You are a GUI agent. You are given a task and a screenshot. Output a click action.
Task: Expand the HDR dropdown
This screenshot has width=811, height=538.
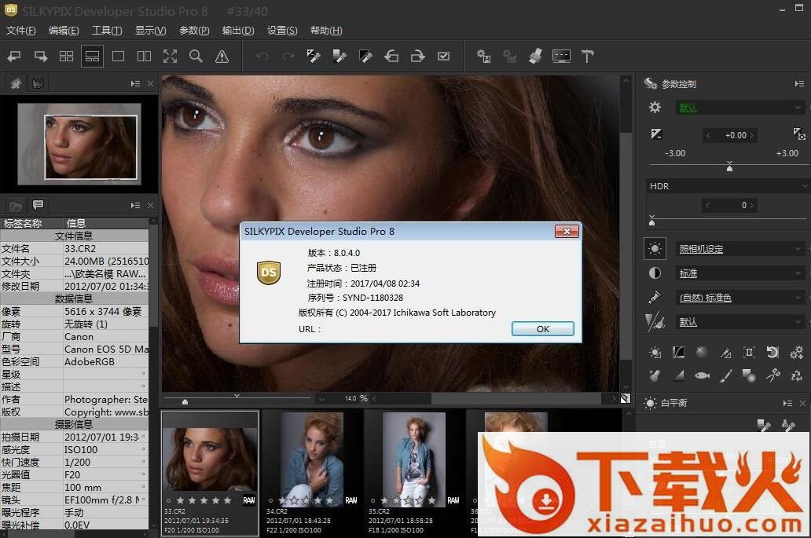(727, 186)
